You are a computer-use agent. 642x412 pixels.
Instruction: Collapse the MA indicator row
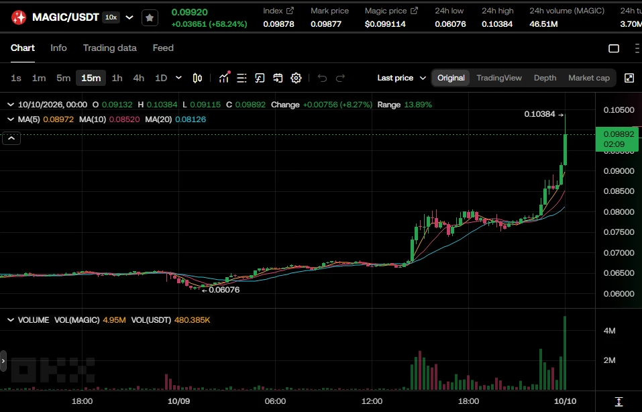point(11,119)
